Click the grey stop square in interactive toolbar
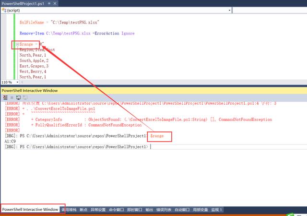The height and width of the screenshot is (216, 307). pos(12,97)
